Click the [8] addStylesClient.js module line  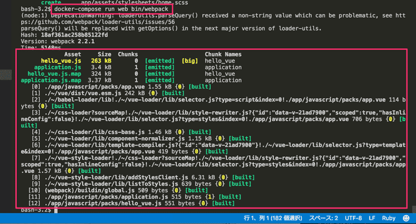pos(143,177)
